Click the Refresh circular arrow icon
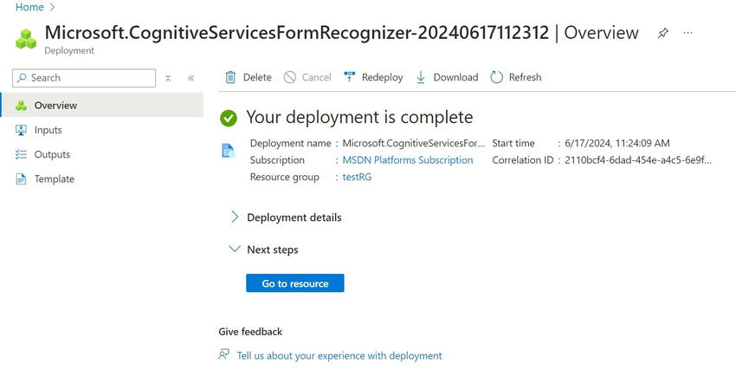Viewport: 736px width, 376px height. 496,77
